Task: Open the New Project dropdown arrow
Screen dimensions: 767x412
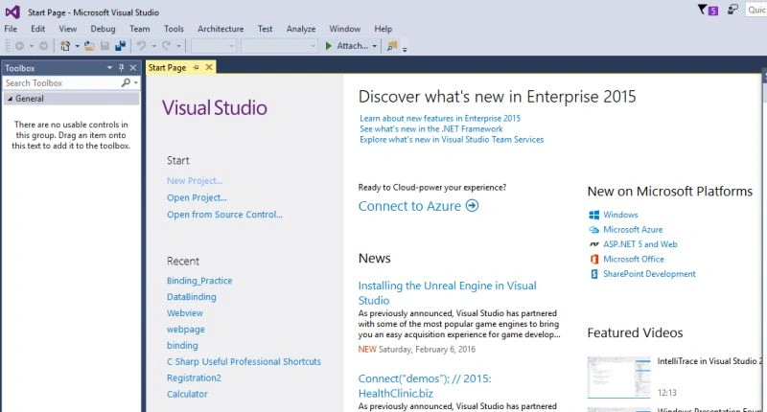Action: pos(77,46)
